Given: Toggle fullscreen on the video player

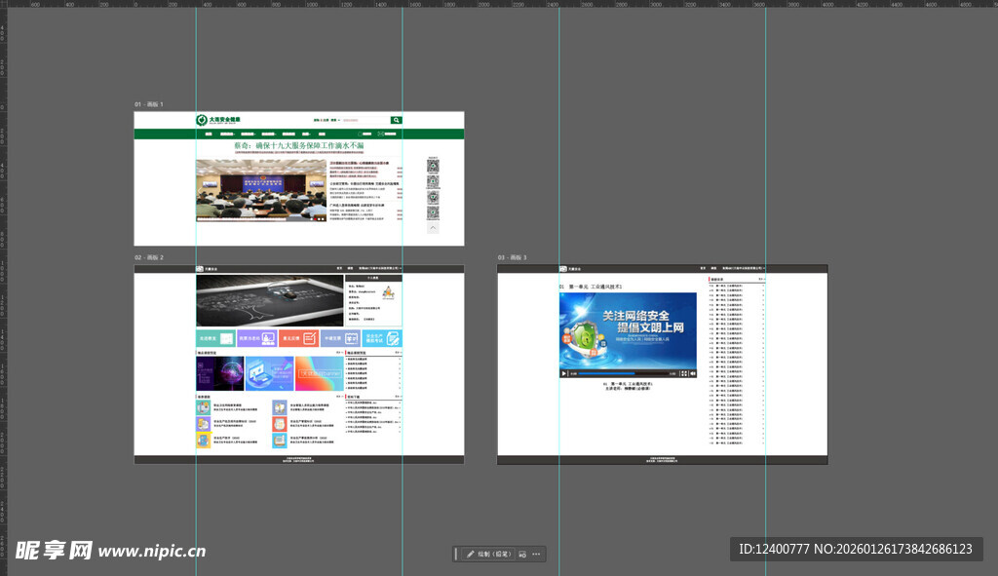Looking at the screenshot, I should (x=684, y=373).
